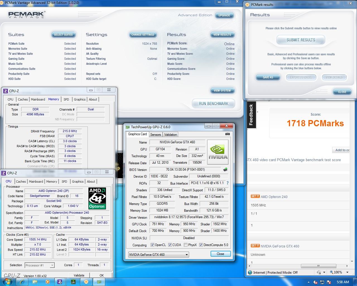Open SPD tab in processor CPU-Z window
The width and height of the screenshot is (357, 286).
point(64,182)
